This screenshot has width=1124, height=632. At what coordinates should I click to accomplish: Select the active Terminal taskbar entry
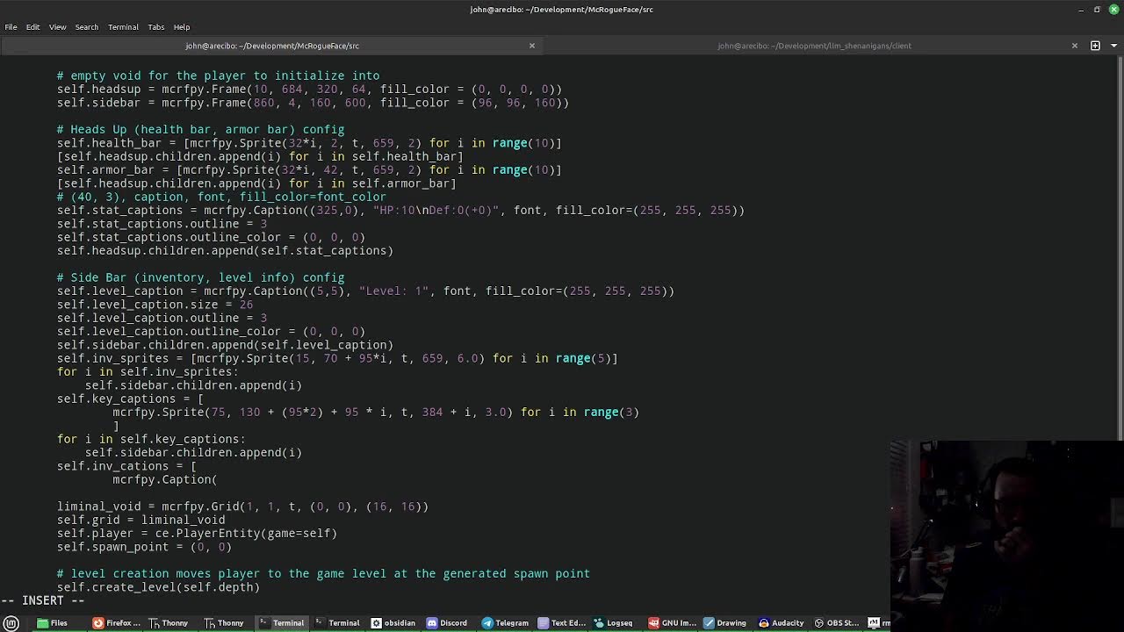coord(283,623)
